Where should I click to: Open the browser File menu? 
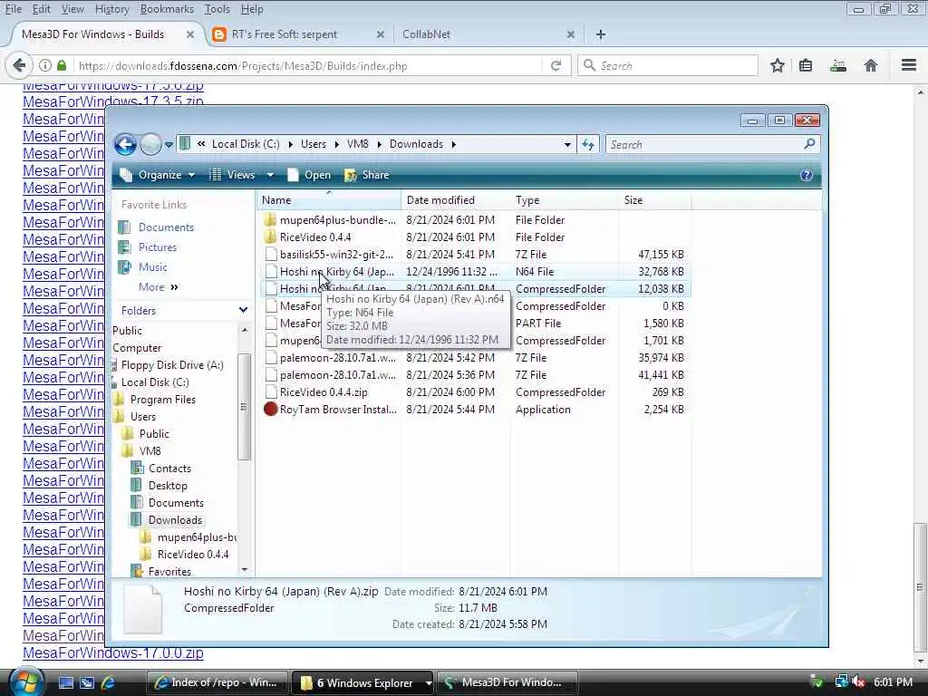(x=13, y=9)
